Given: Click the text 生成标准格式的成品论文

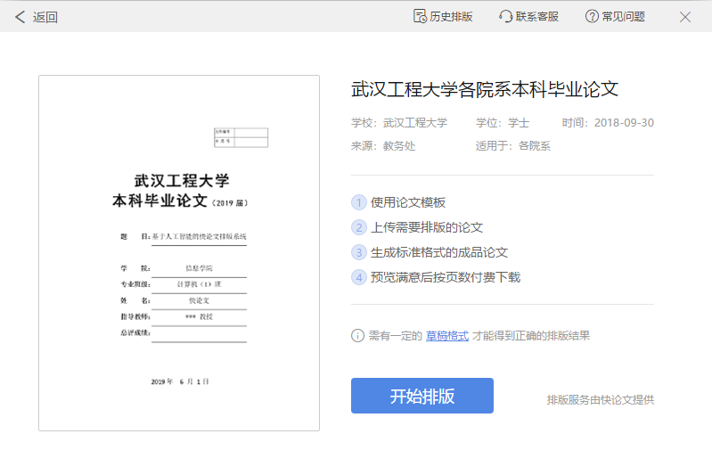Looking at the screenshot, I should [439, 252].
